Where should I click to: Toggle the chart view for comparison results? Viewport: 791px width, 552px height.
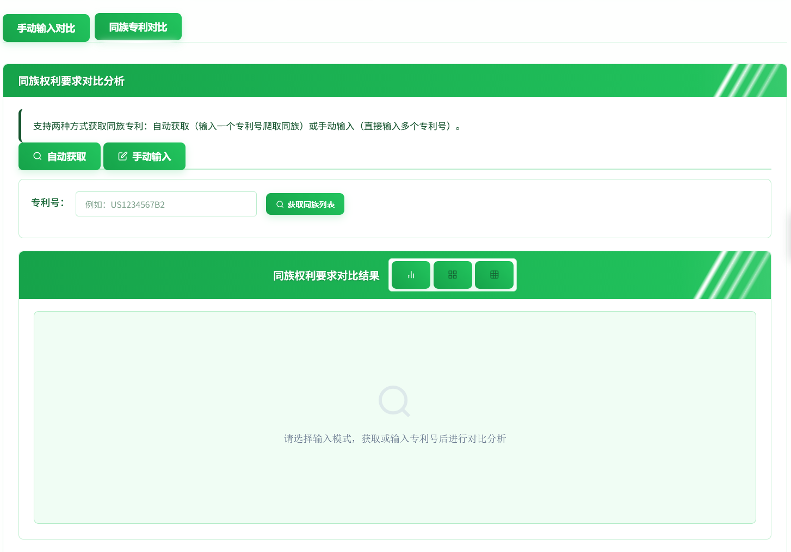click(411, 275)
